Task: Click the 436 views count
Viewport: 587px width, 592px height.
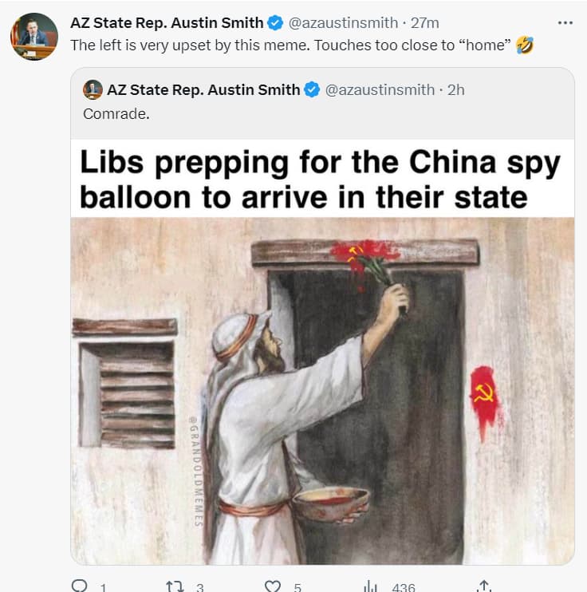Action: (403, 587)
